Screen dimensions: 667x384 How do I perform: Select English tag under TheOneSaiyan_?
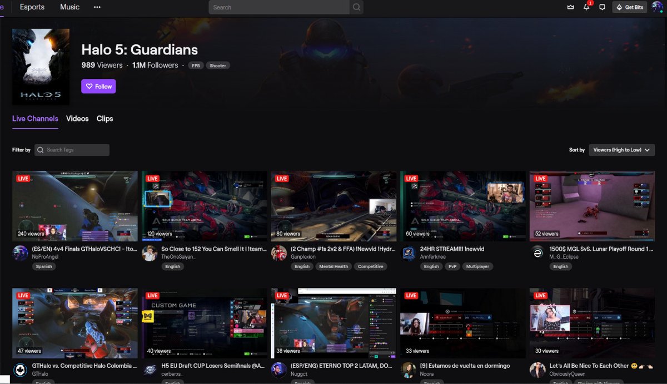[173, 266]
